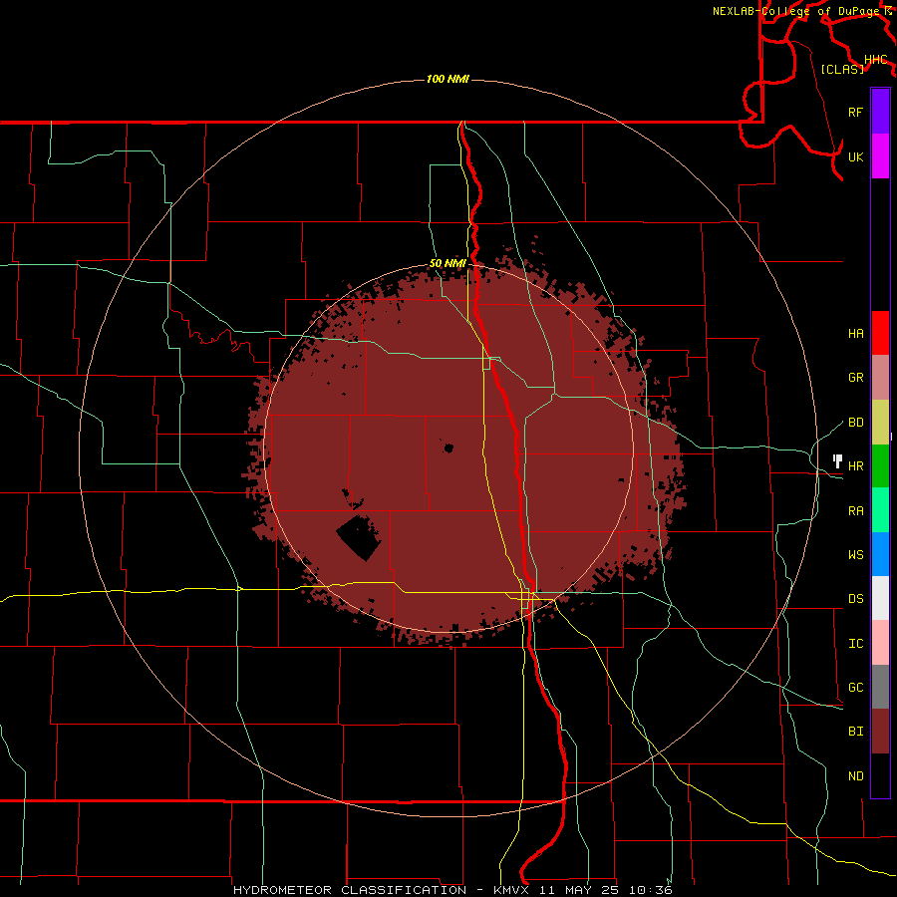Click the white DS legend swatch
897x897 pixels.
pos(880,598)
